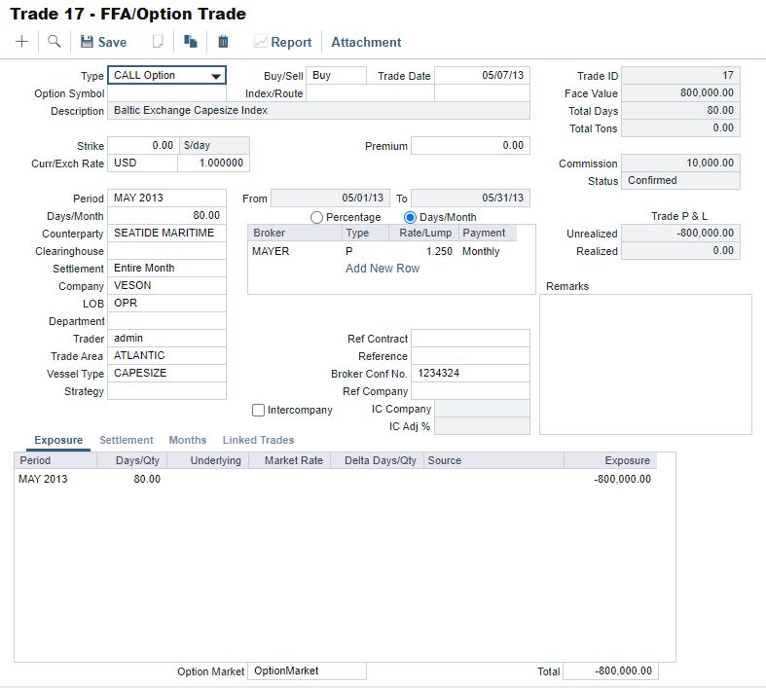
Task: Switch to the Months tab
Action: point(188,441)
